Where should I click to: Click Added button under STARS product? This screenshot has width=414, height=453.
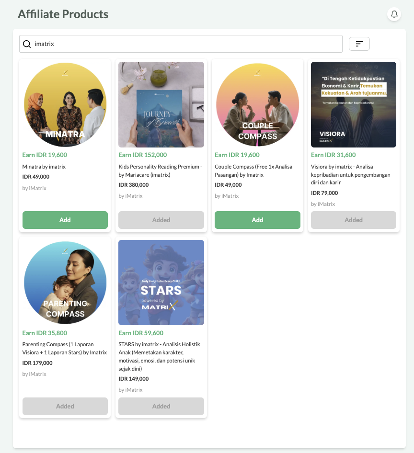(161, 406)
